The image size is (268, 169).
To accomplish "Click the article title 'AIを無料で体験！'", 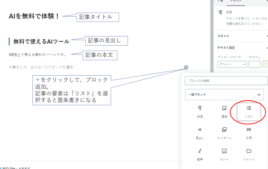I will click(34, 16).
